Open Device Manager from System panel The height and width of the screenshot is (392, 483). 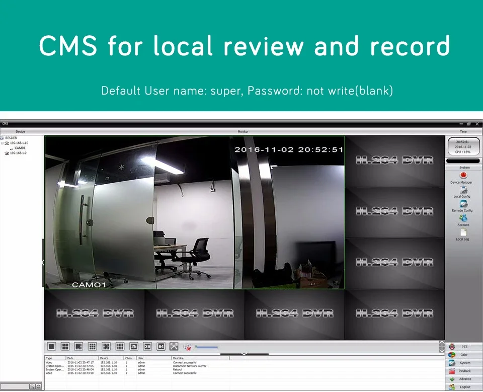(463, 176)
